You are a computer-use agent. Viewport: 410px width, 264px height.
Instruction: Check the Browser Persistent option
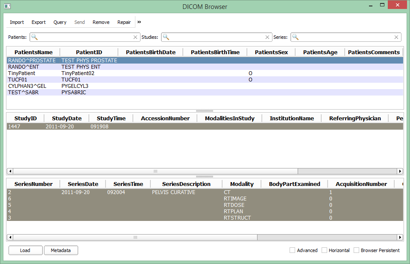tap(357, 250)
